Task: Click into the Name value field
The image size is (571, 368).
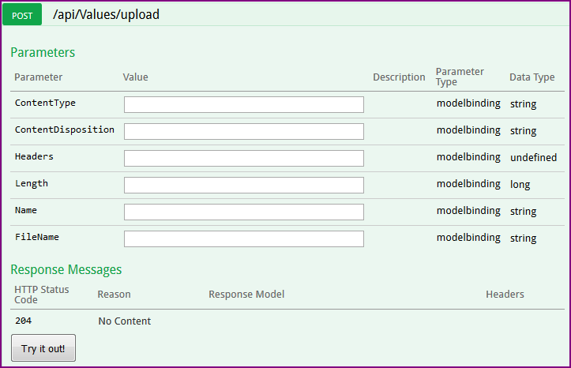Action: pos(243,212)
